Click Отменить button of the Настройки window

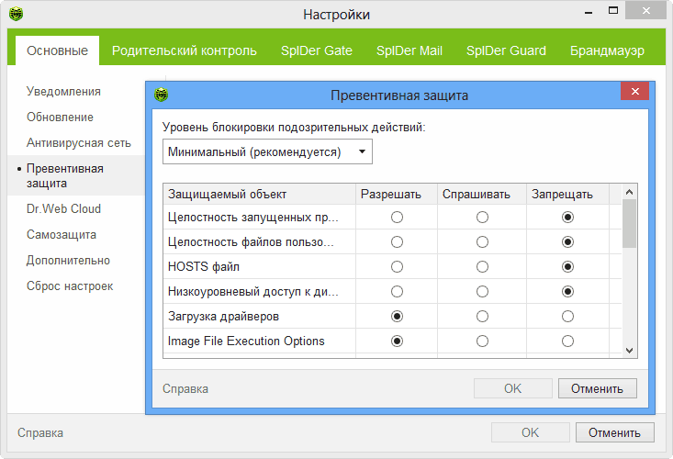(614, 432)
